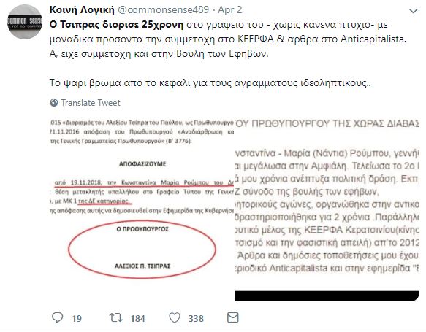Open the tweet options chevron menu

click(414, 11)
